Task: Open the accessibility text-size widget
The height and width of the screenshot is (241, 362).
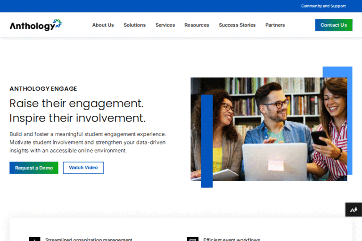Action: (x=353, y=209)
